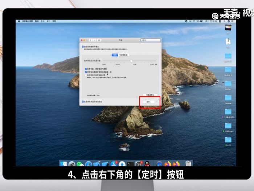Viewport: 254px width, 191px height.
Task: Toggle put hard disks to sleep checkbox
Action: click(x=86, y=69)
